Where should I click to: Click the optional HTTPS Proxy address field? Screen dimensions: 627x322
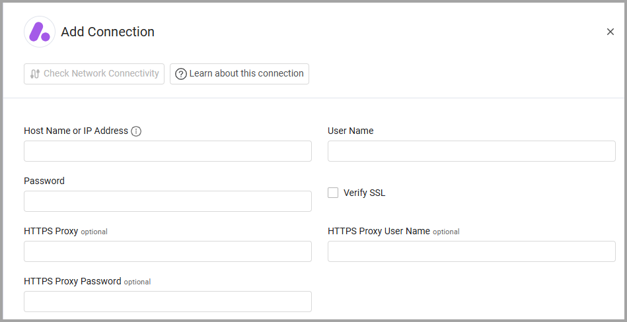click(167, 251)
